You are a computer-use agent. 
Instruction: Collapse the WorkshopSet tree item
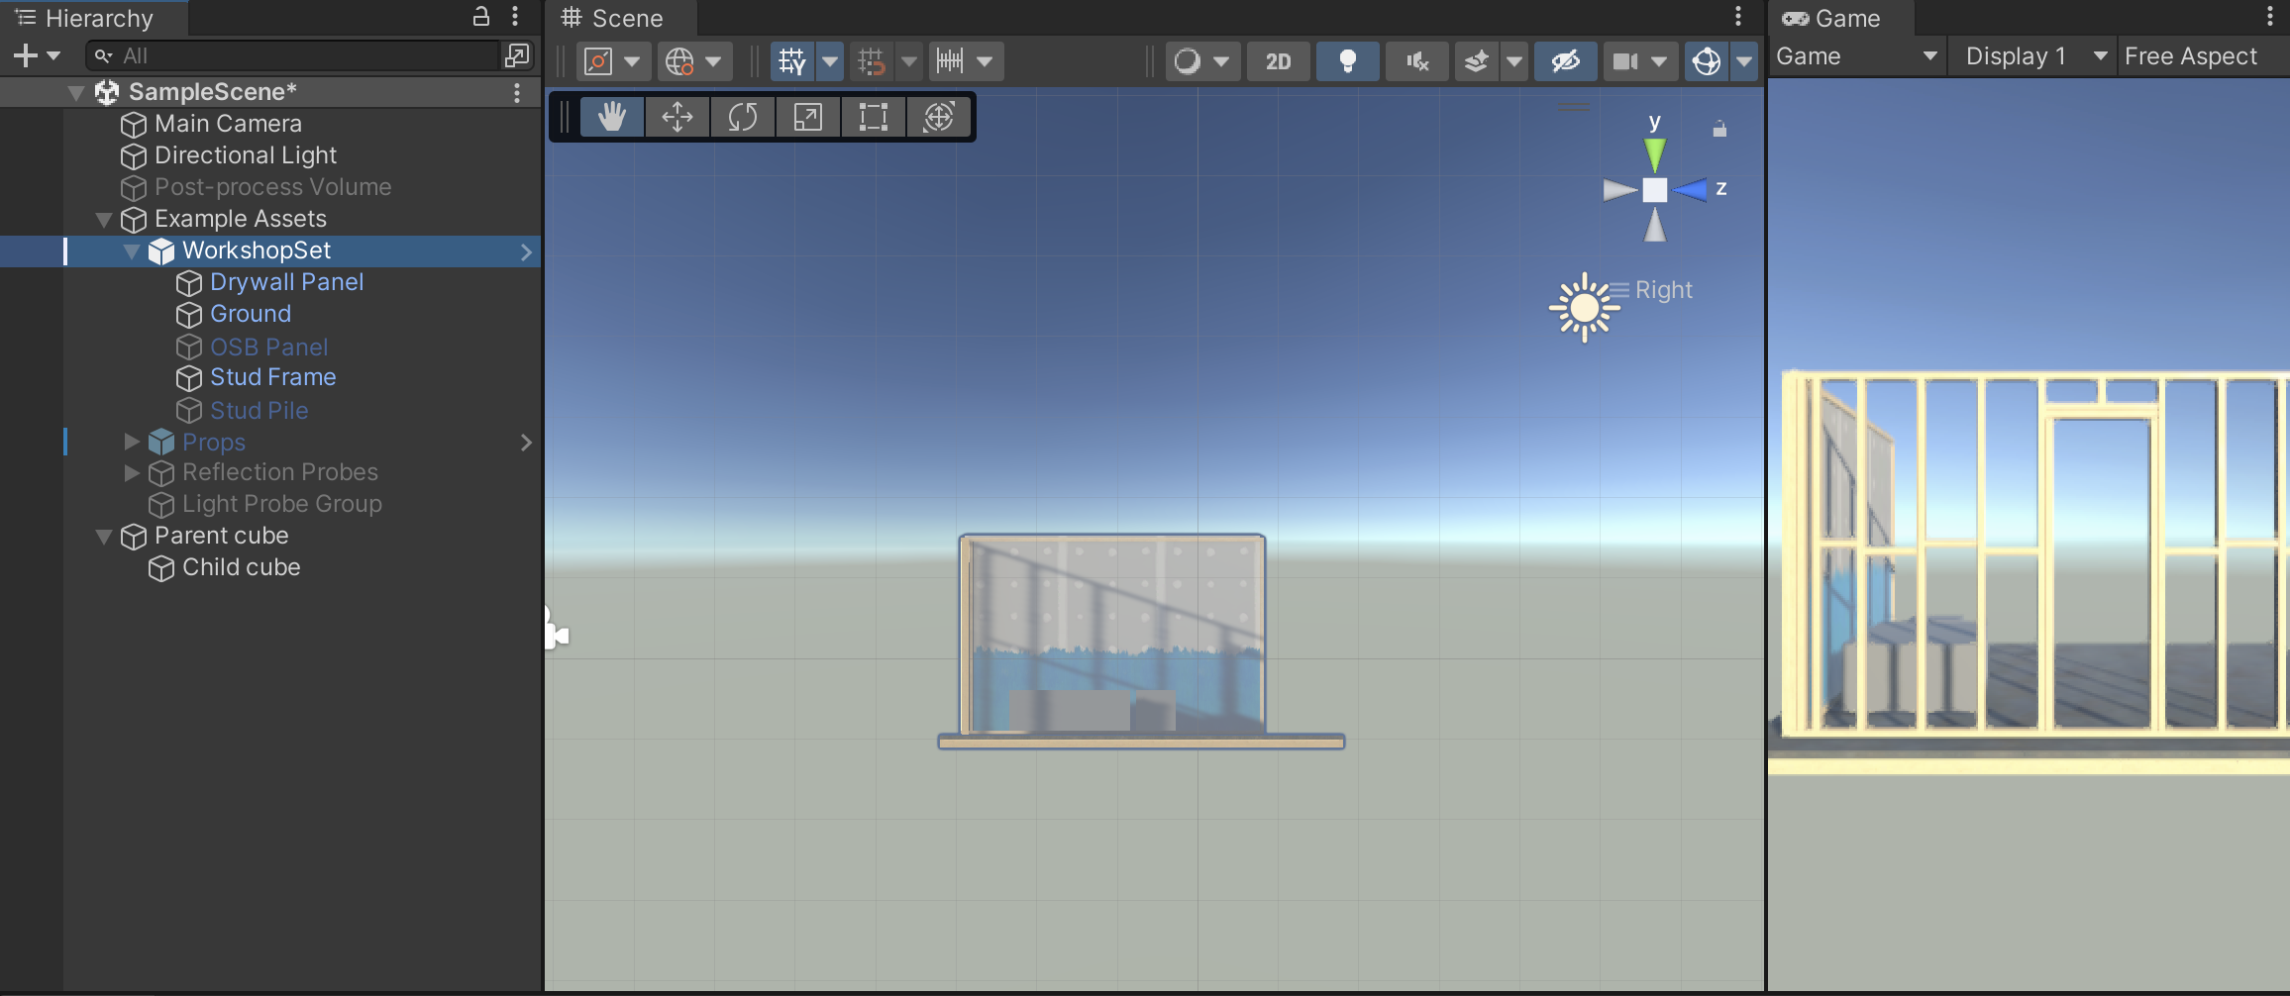(x=131, y=251)
